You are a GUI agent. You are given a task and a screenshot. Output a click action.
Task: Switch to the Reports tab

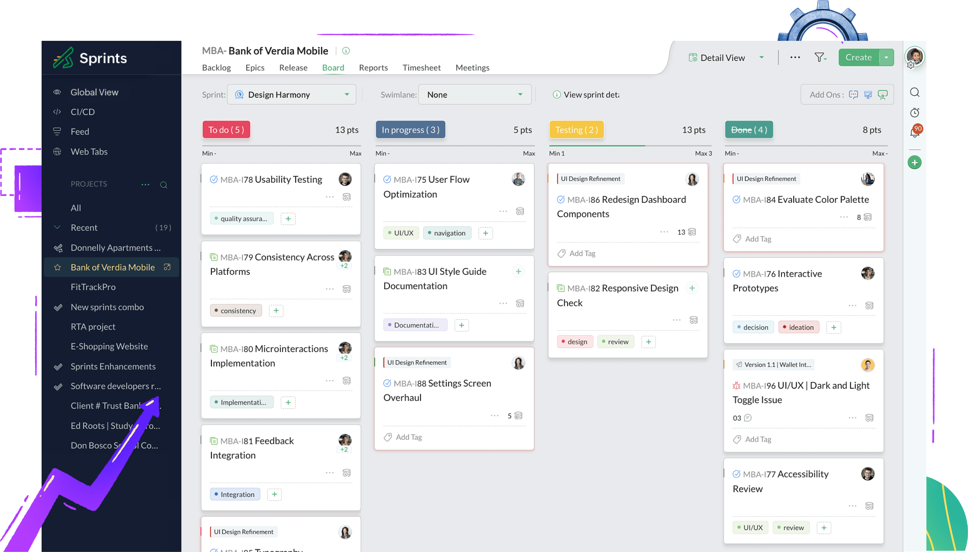click(374, 67)
